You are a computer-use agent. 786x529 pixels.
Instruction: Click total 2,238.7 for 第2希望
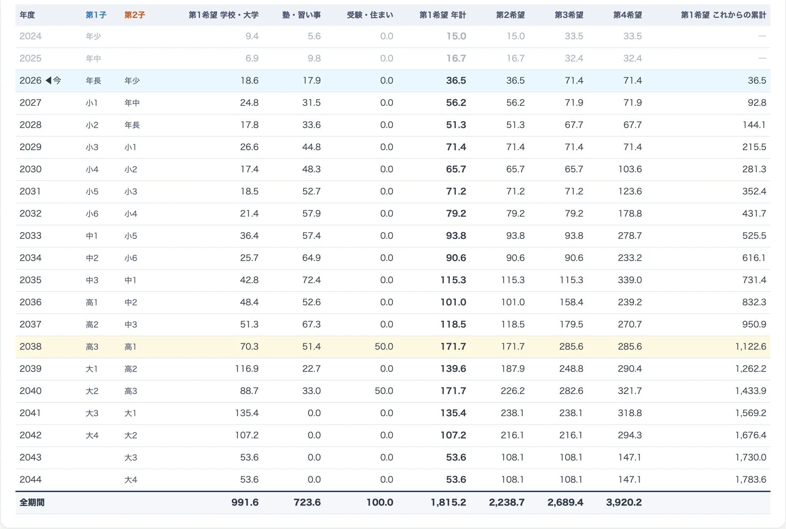tap(506, 503)
